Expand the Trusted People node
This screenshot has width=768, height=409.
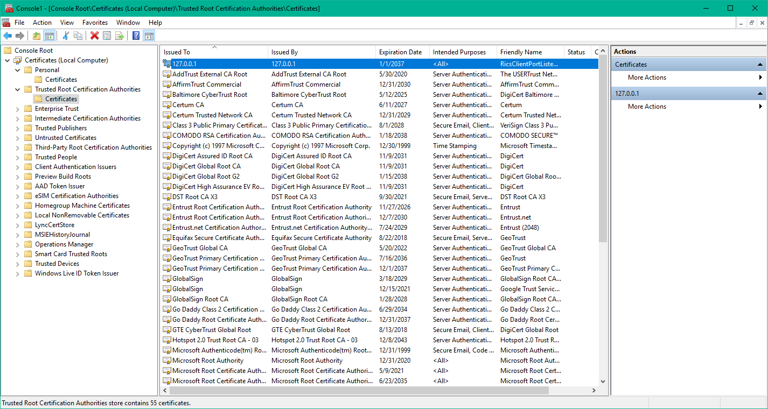(17, 157)
